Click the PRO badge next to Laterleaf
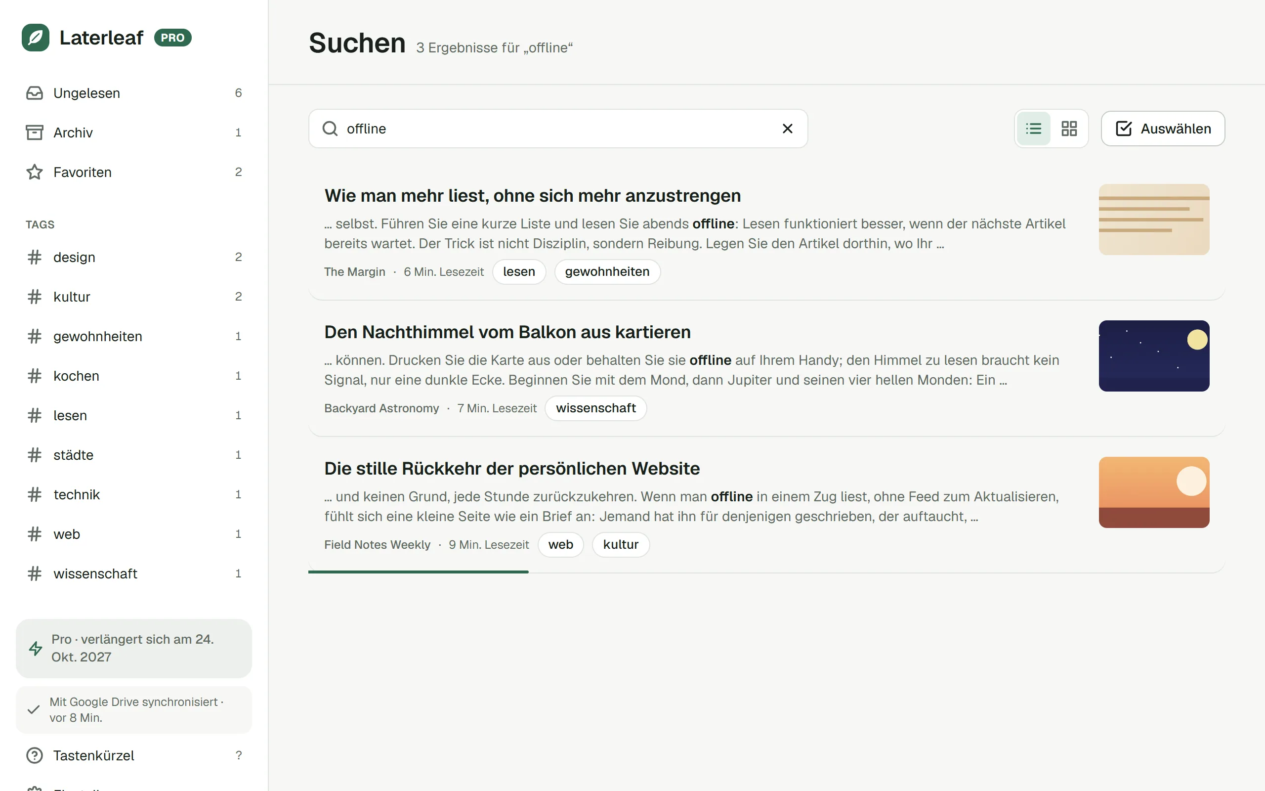This screenshot has height=791, width=1265. (172, 38)
